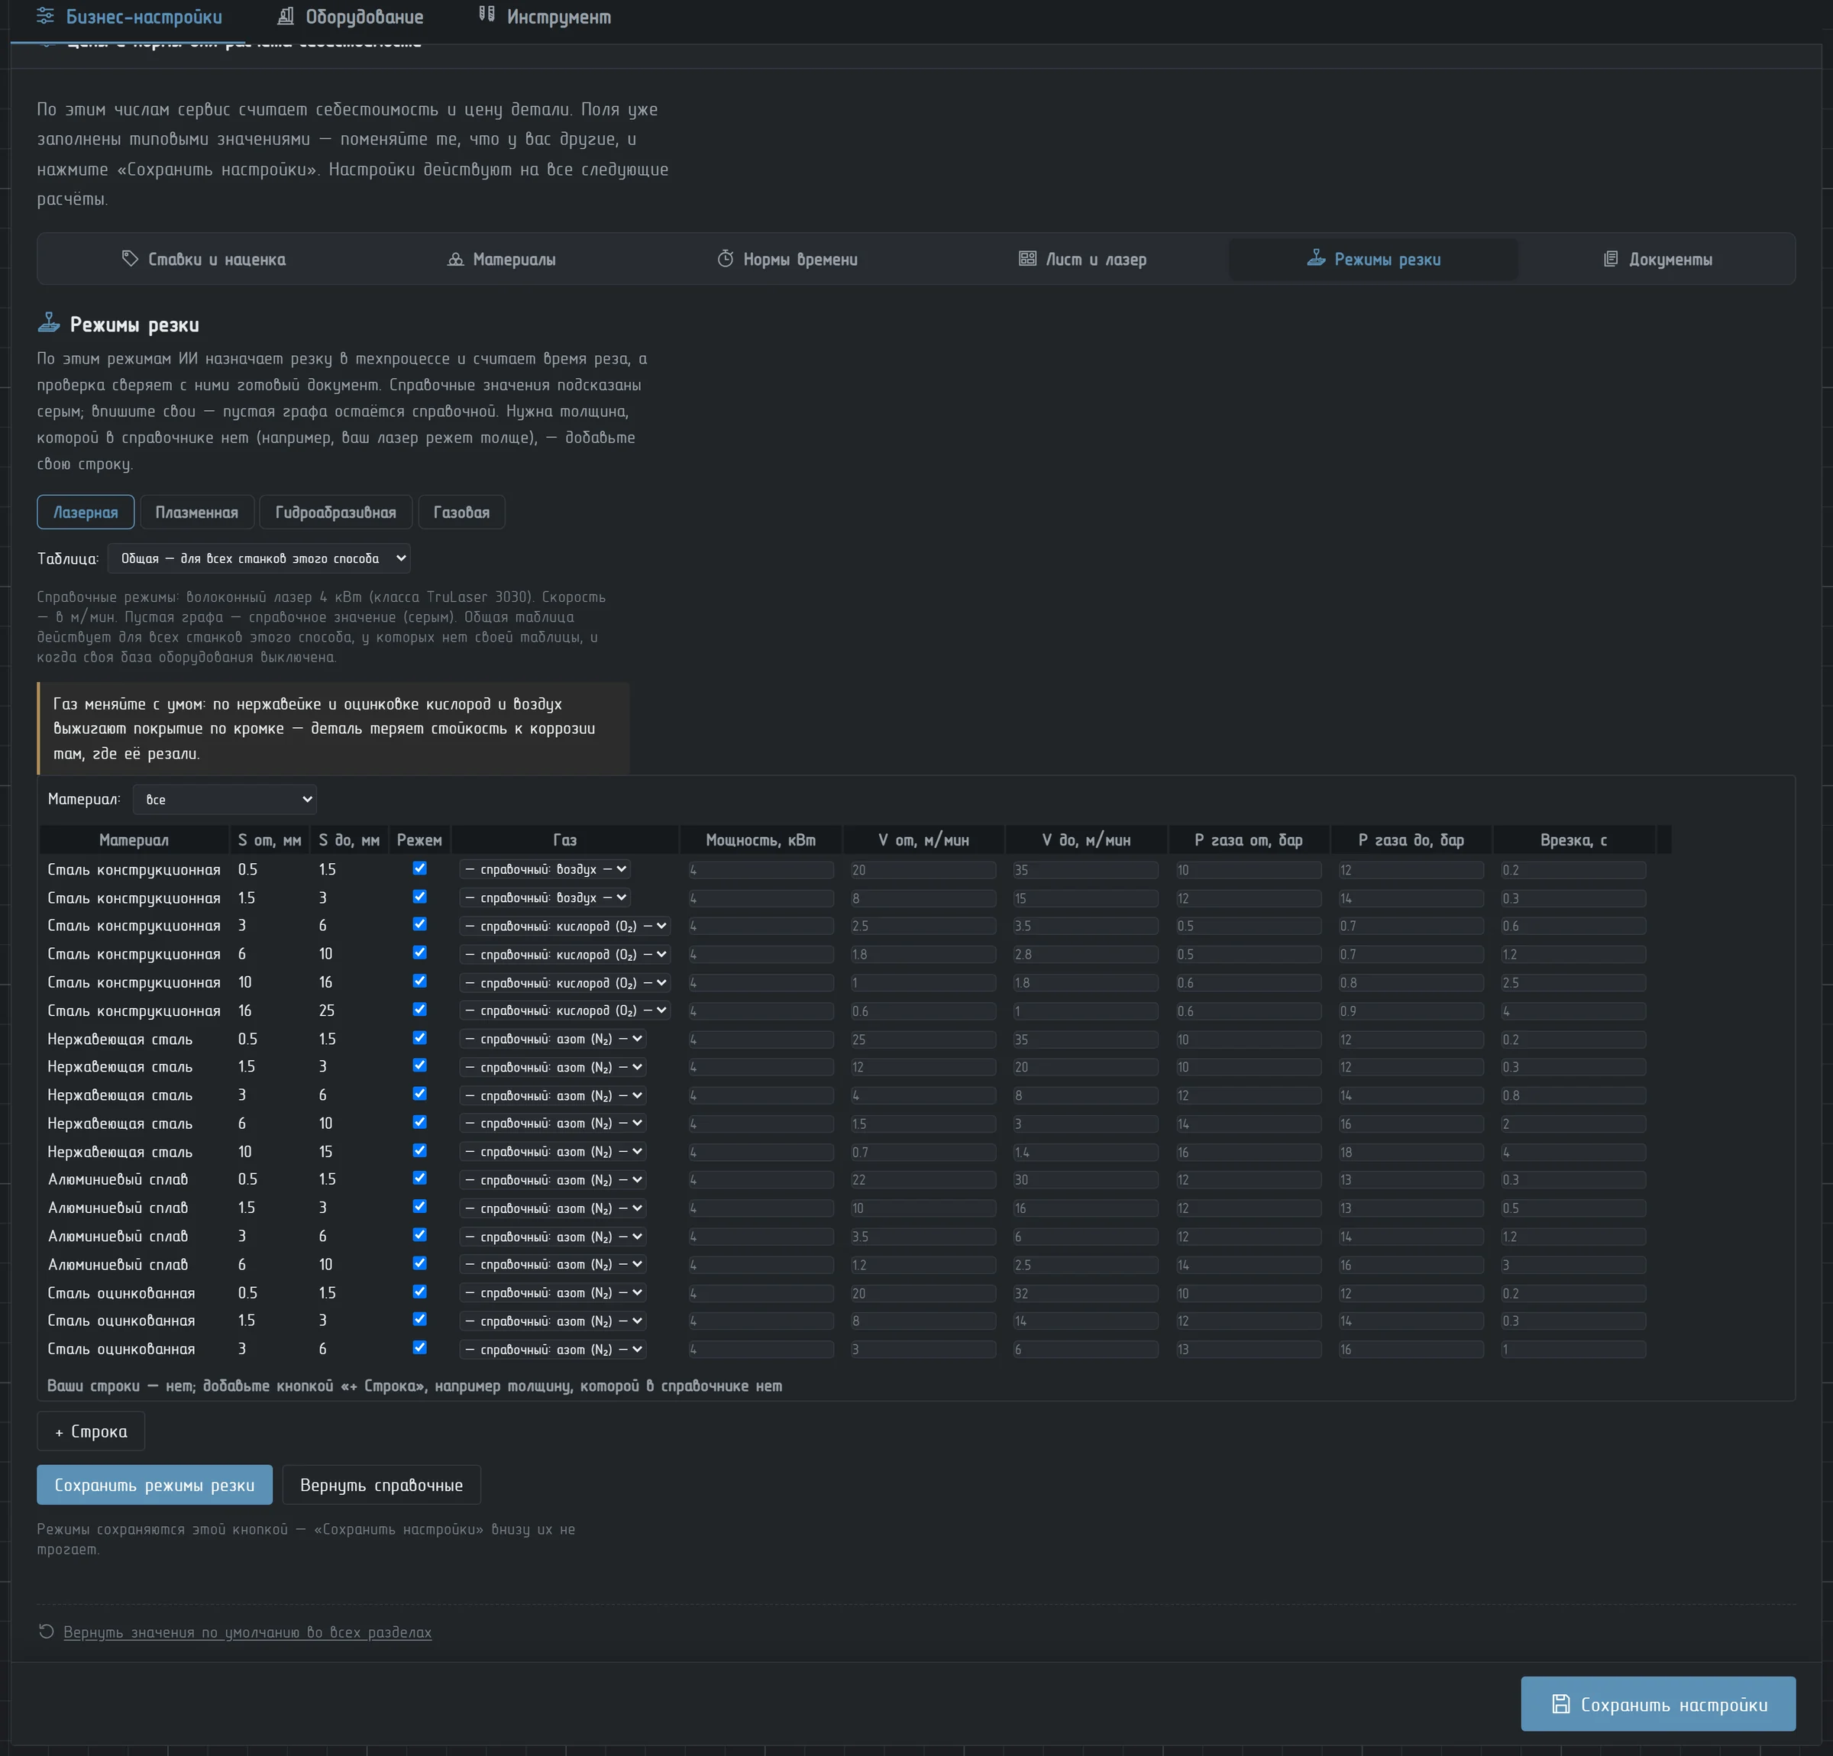1833x1756 pixels.
Task: Click P газа до field for Сталь оцинкованная 0.5–1.5
Action: point(1411,1293)
